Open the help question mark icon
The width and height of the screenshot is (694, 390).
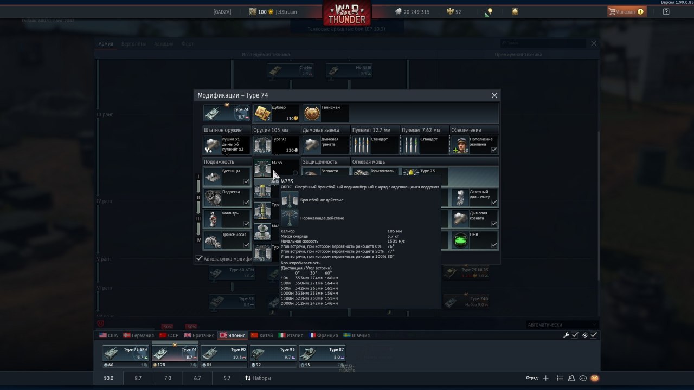click(666, 11)
